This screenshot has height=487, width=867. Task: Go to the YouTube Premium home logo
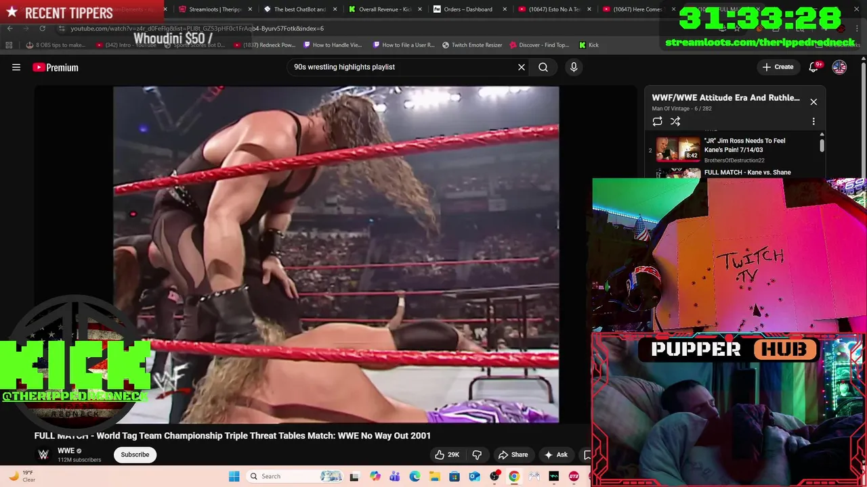pyautogui.click(x=56, y=67)
